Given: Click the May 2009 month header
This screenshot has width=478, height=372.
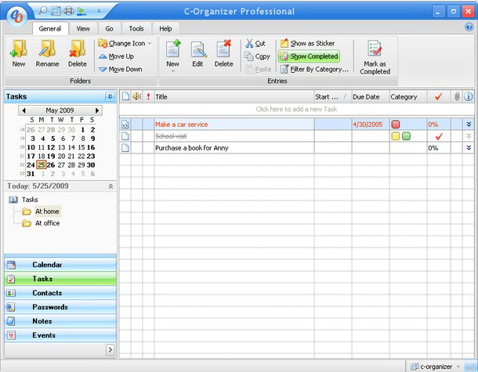Looking at the screenshot, I should (x=60, y=110).
